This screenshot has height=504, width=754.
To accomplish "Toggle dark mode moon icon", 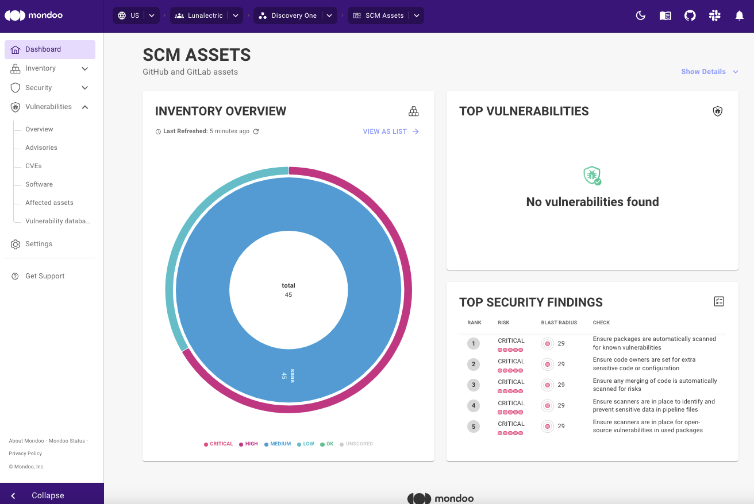I will (x=641, y=15).
